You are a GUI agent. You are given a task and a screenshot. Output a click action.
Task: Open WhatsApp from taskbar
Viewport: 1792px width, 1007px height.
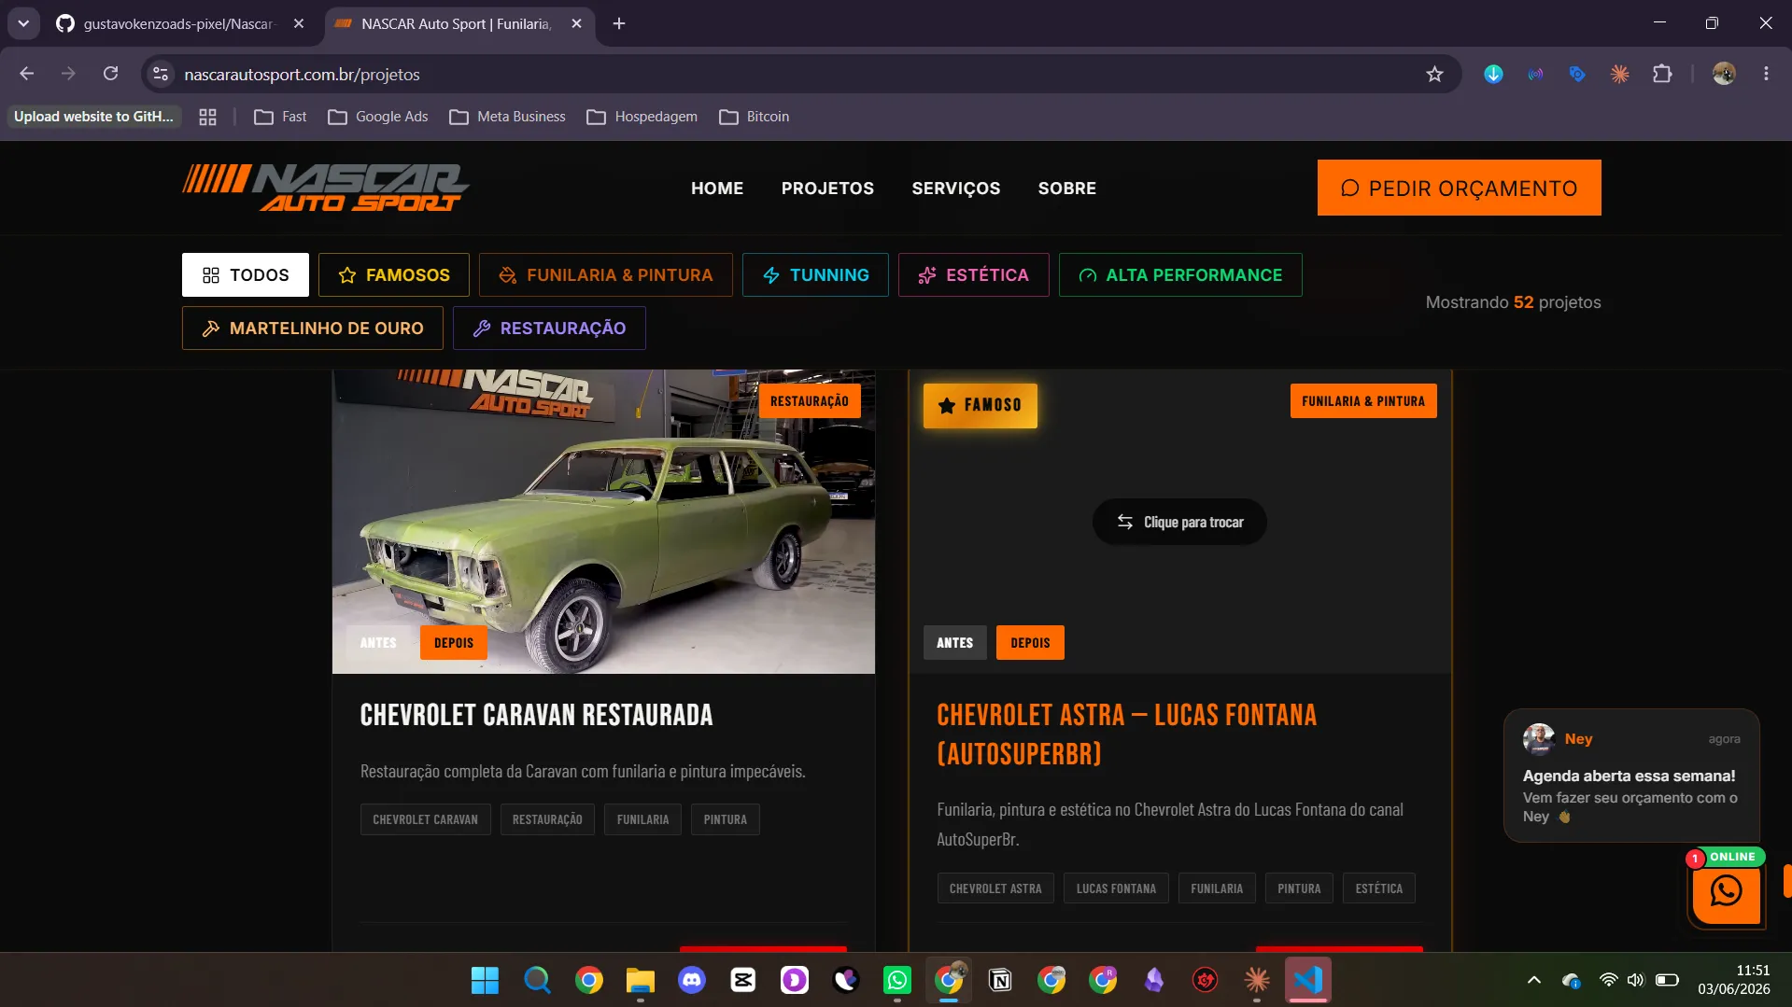[x=897, y=980]
